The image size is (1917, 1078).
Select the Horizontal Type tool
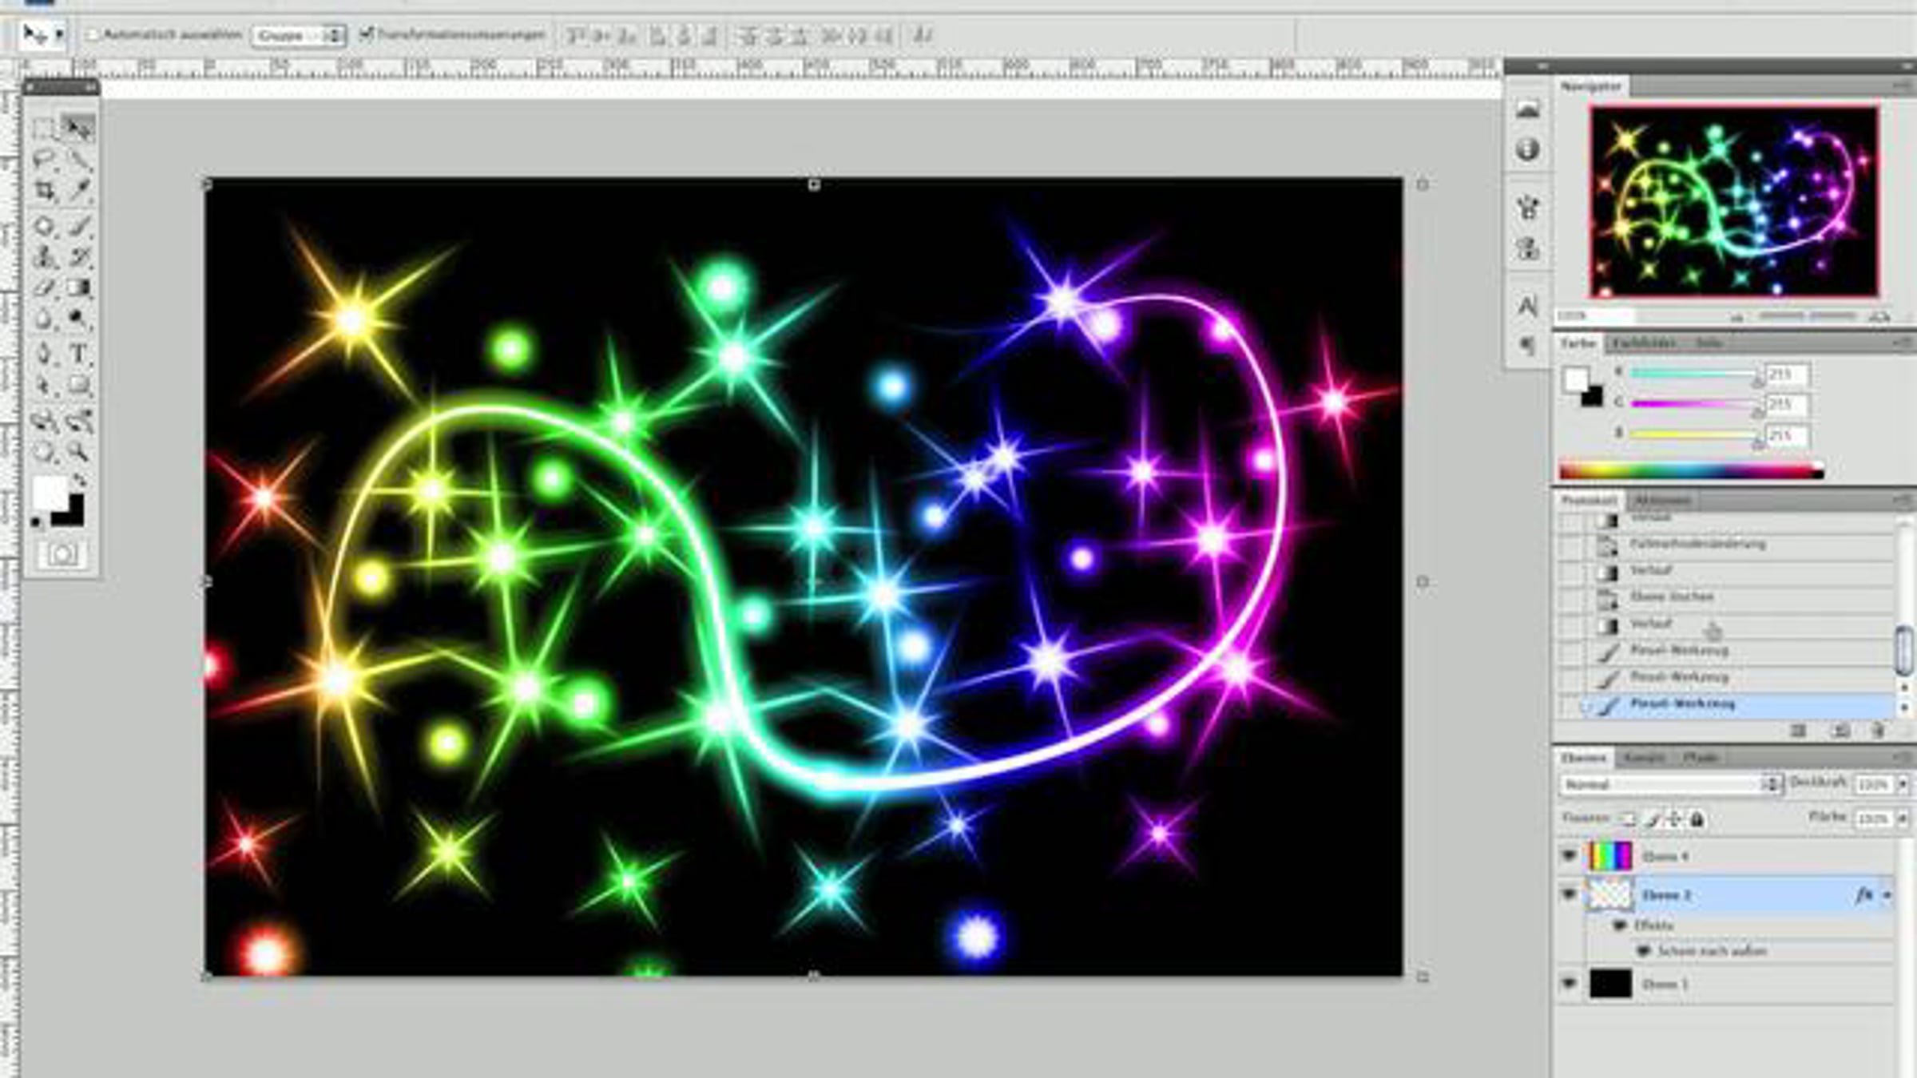[x=79, y=353]
